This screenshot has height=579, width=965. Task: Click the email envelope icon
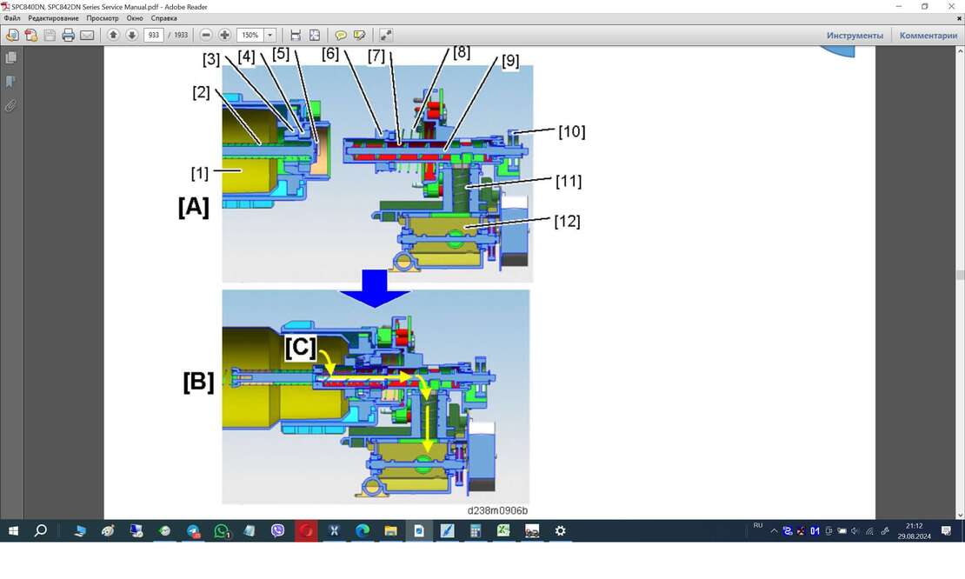coord(87,36)
